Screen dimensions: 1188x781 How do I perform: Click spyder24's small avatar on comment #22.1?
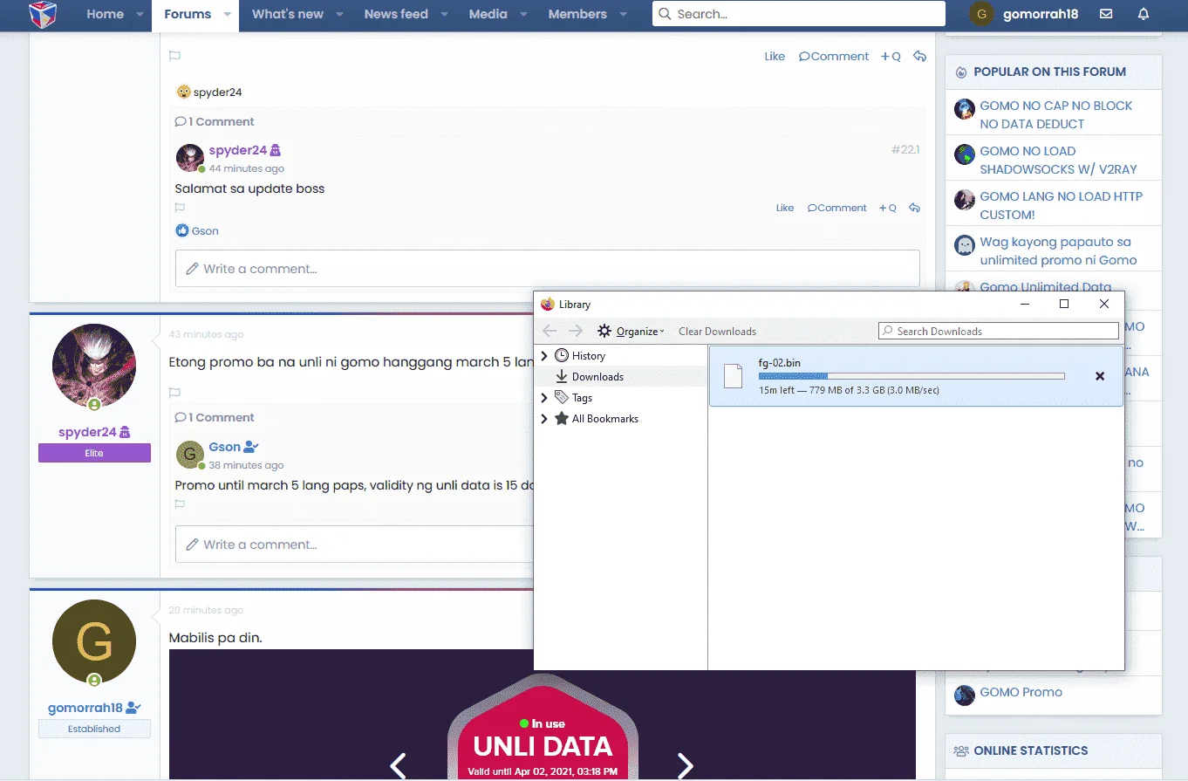(x=190, y=158)
